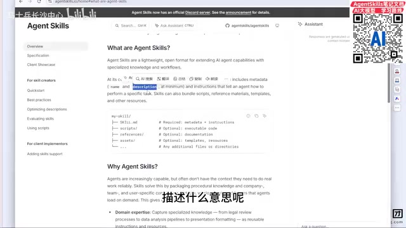The height and width of the screenshot is (228, 406).
Task: Open Evaluating skills in the sidebar
Action: (41, 118)
